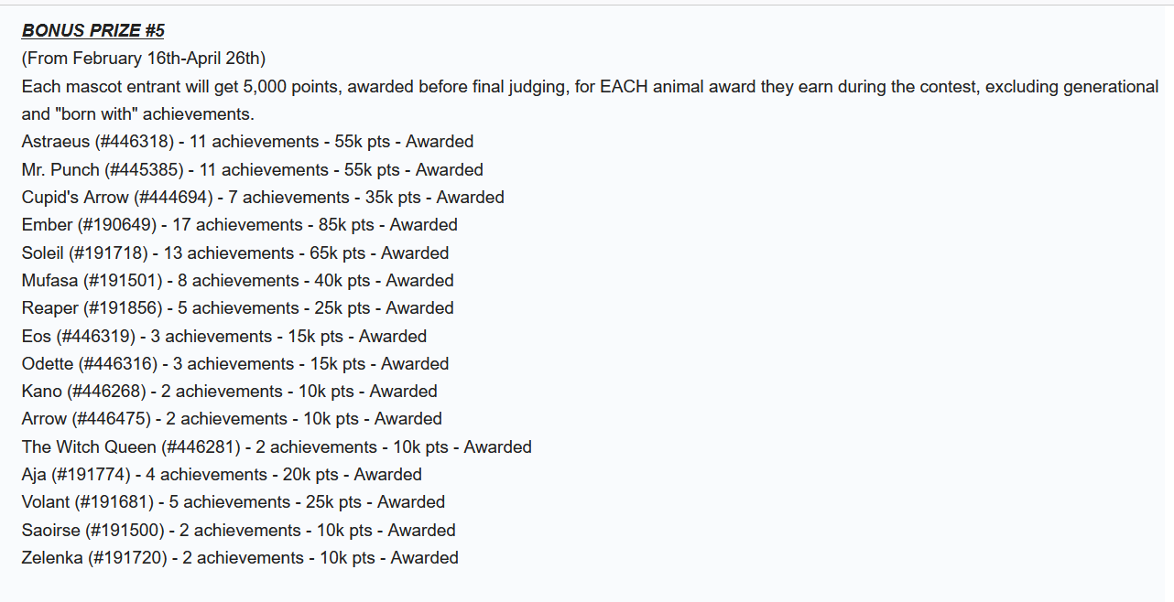
Task: Select the Kano (#446268) line
Action: coord(230,392)
